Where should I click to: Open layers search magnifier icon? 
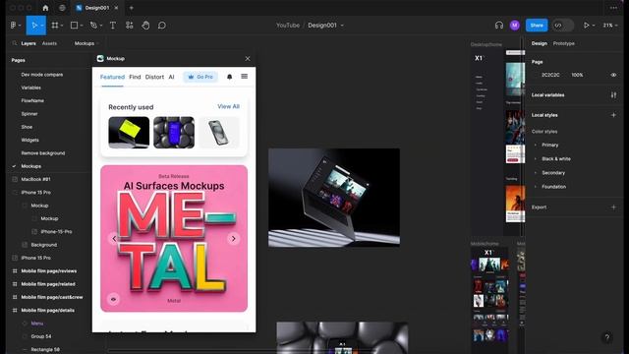(x=15, y=43)
